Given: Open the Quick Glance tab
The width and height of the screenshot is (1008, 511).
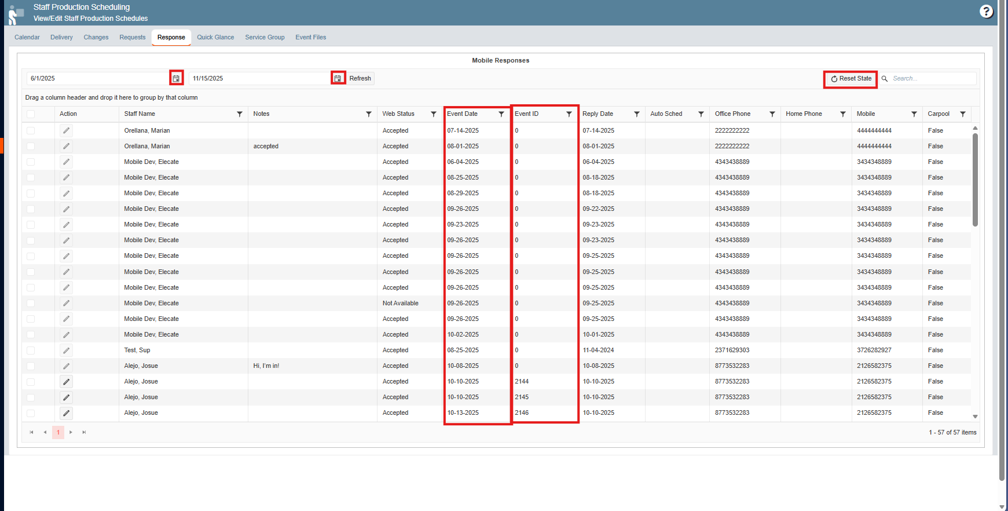Looking at the screenshot, I should (x=215, y=37).
